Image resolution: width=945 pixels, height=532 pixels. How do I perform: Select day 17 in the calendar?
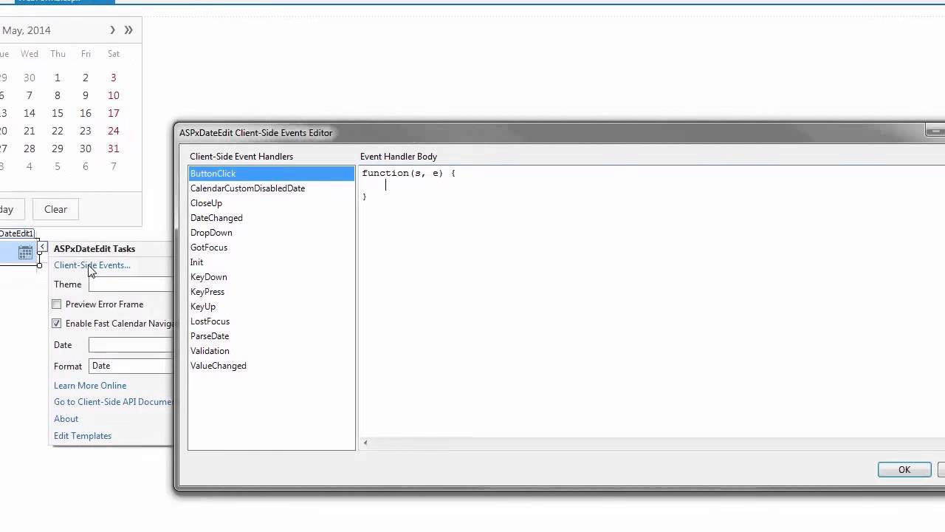click(113, 113)
